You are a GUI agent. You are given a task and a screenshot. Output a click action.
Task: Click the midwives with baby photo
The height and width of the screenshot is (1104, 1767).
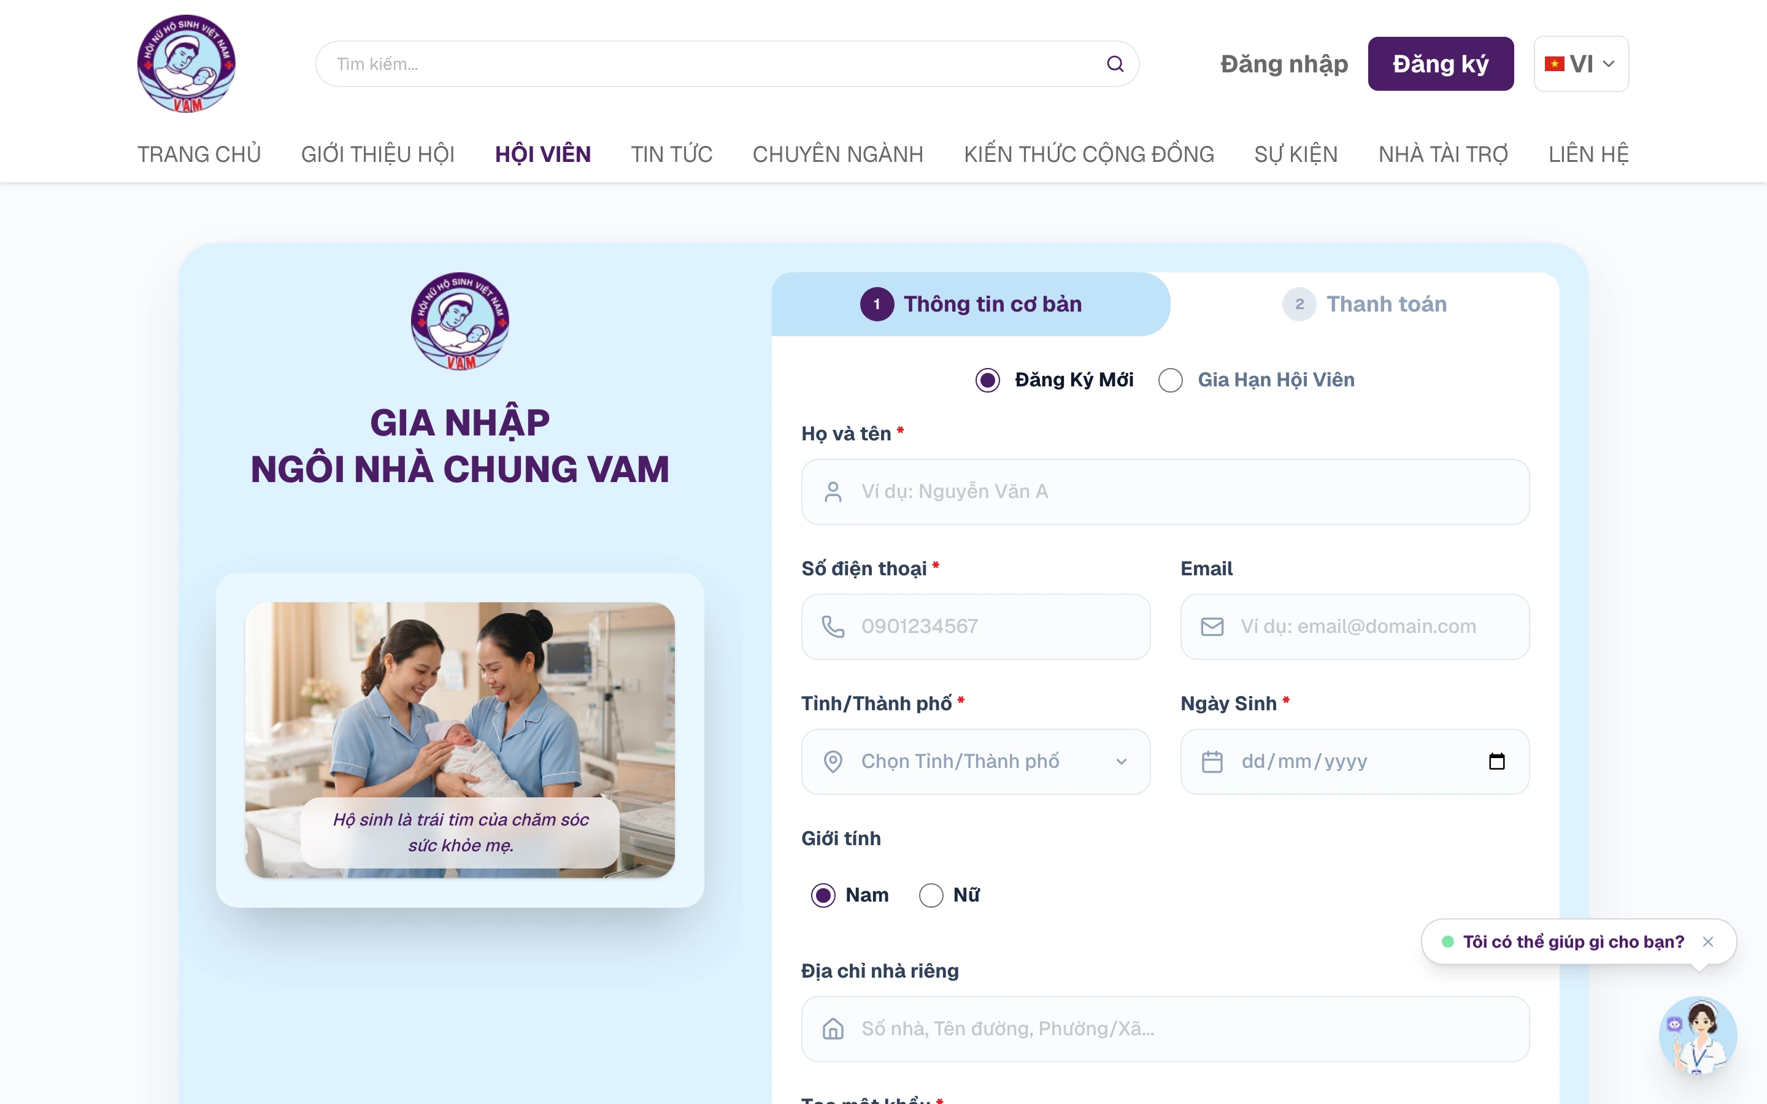(x=460, y=740)
